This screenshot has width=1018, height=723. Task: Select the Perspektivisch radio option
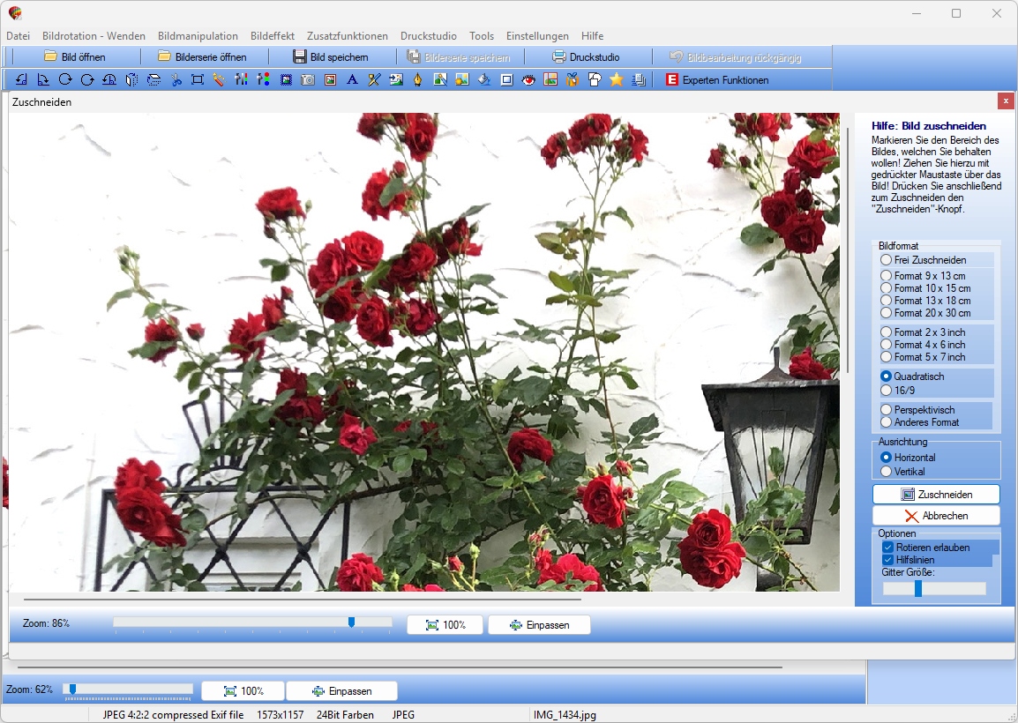pyautogui.click(x=917, y=409)
